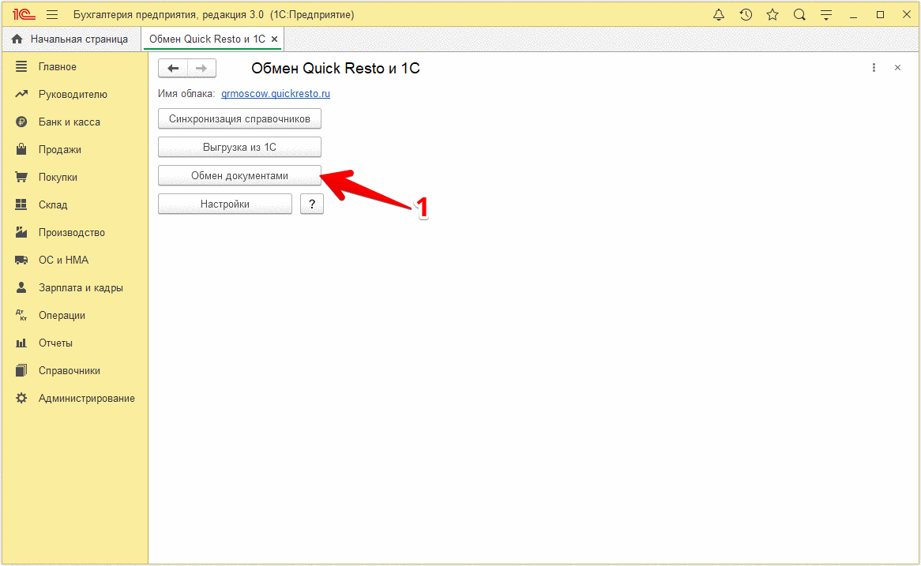The height and width of the screenshot is (566, 921).
Task: Click Синхронизация справочников button
Action: click(239, 118)
